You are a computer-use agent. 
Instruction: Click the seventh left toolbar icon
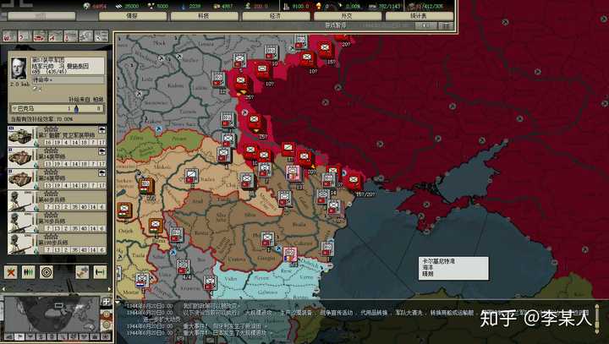(x=101, y=36)
